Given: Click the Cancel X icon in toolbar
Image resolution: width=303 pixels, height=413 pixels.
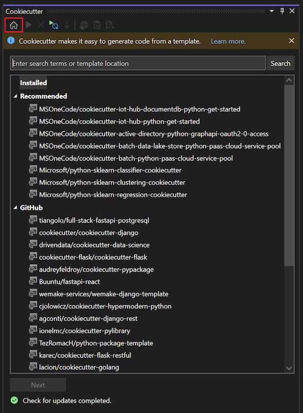Looking at the screenshot, I should (41, 25).
